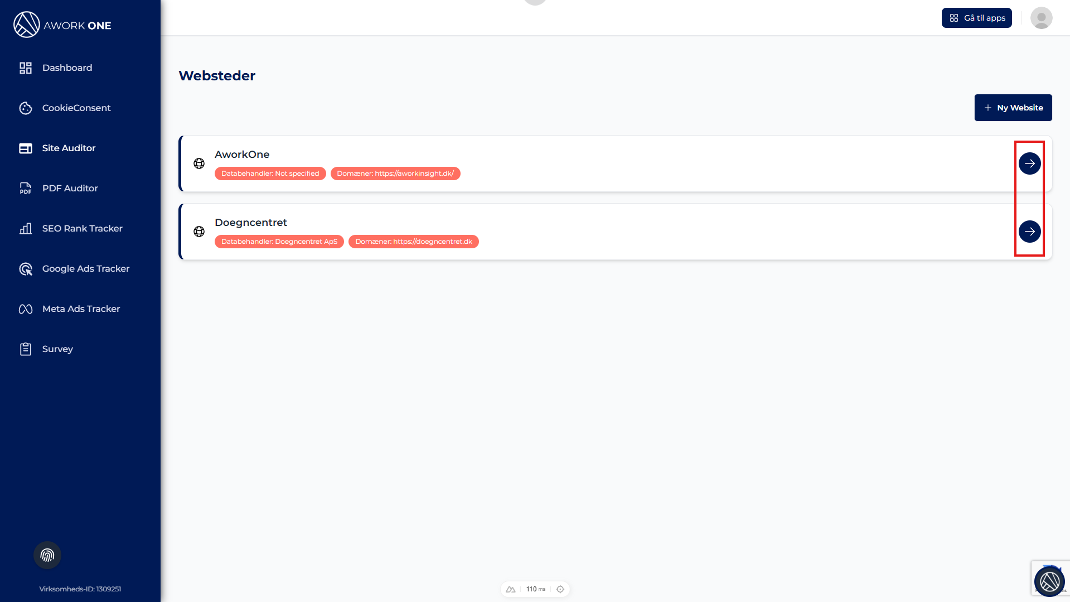Open Doegncentret with its arrow button
The width and height of the screenshot is (1070, 602).
tap(1029, 232)
